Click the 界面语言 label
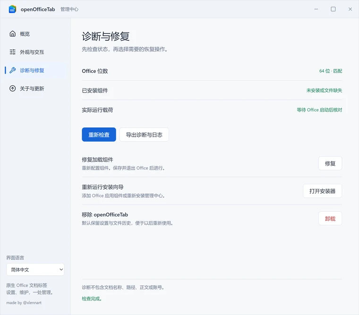 [x=15, y=258]
